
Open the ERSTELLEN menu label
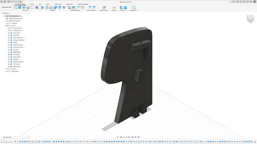(x=26, y=10)
